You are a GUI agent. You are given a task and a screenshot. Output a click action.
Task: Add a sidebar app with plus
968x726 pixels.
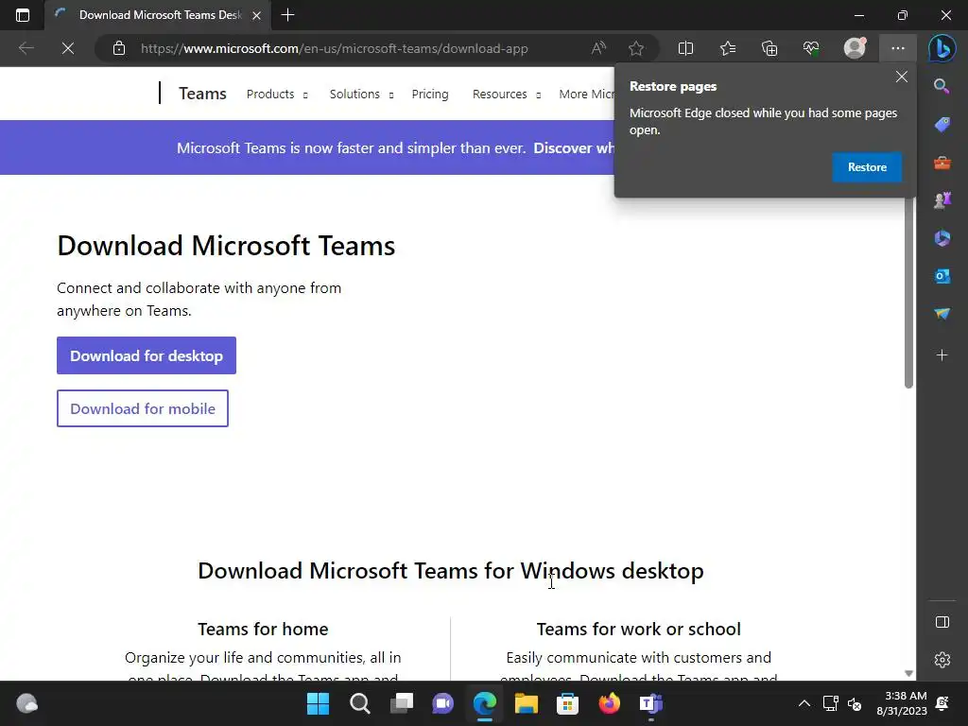(942, 355)
